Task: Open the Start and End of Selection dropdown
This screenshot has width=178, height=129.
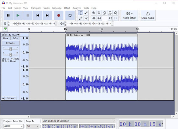Action: (79, 121)
